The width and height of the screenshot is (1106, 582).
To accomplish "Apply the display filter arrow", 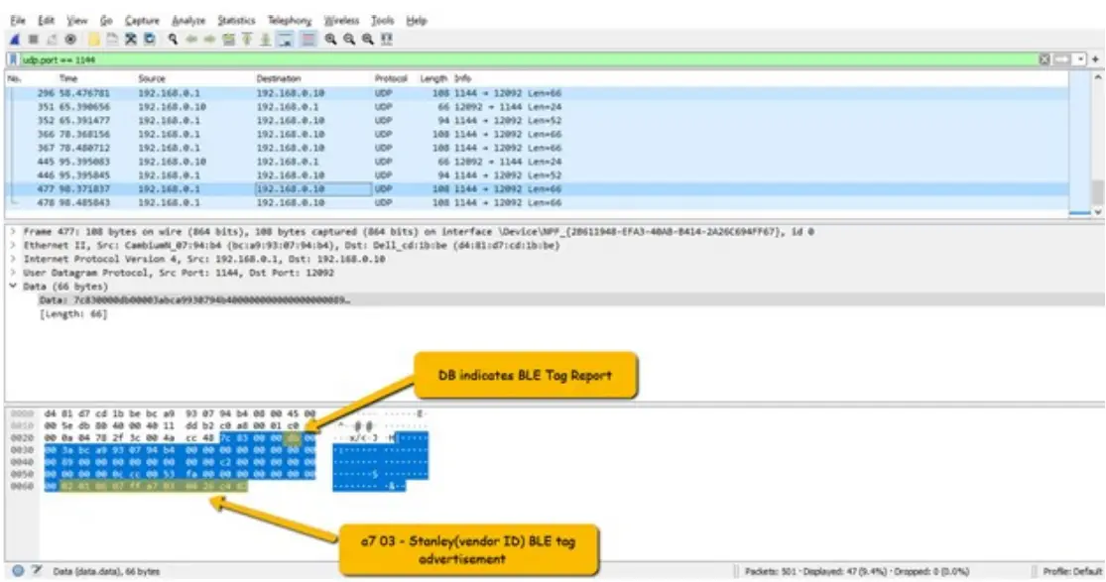I will pyautogui.click(x=1061, y=59).
